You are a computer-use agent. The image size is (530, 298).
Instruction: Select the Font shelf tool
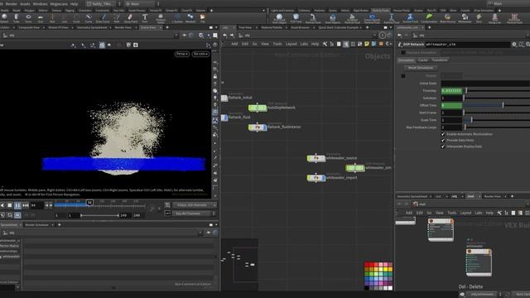(x=145, y=17)
